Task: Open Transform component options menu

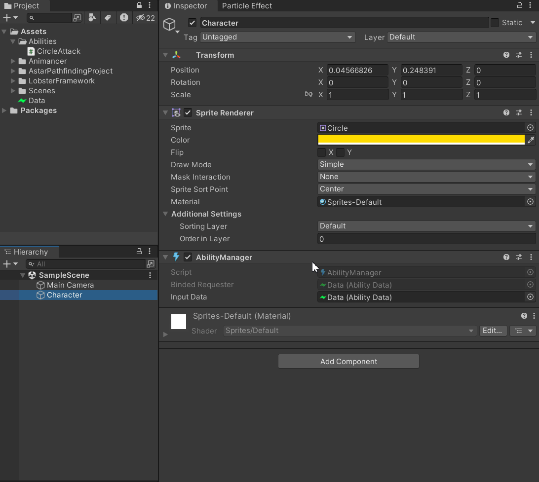Action: 531,55
